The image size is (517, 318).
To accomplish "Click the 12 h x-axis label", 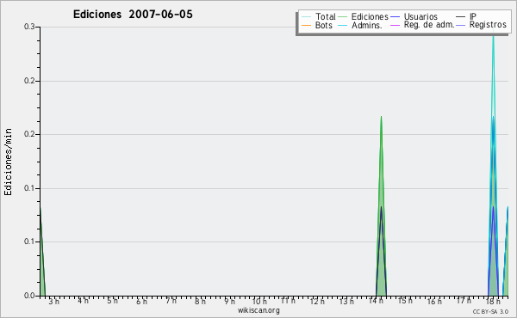I will [317, 301].
